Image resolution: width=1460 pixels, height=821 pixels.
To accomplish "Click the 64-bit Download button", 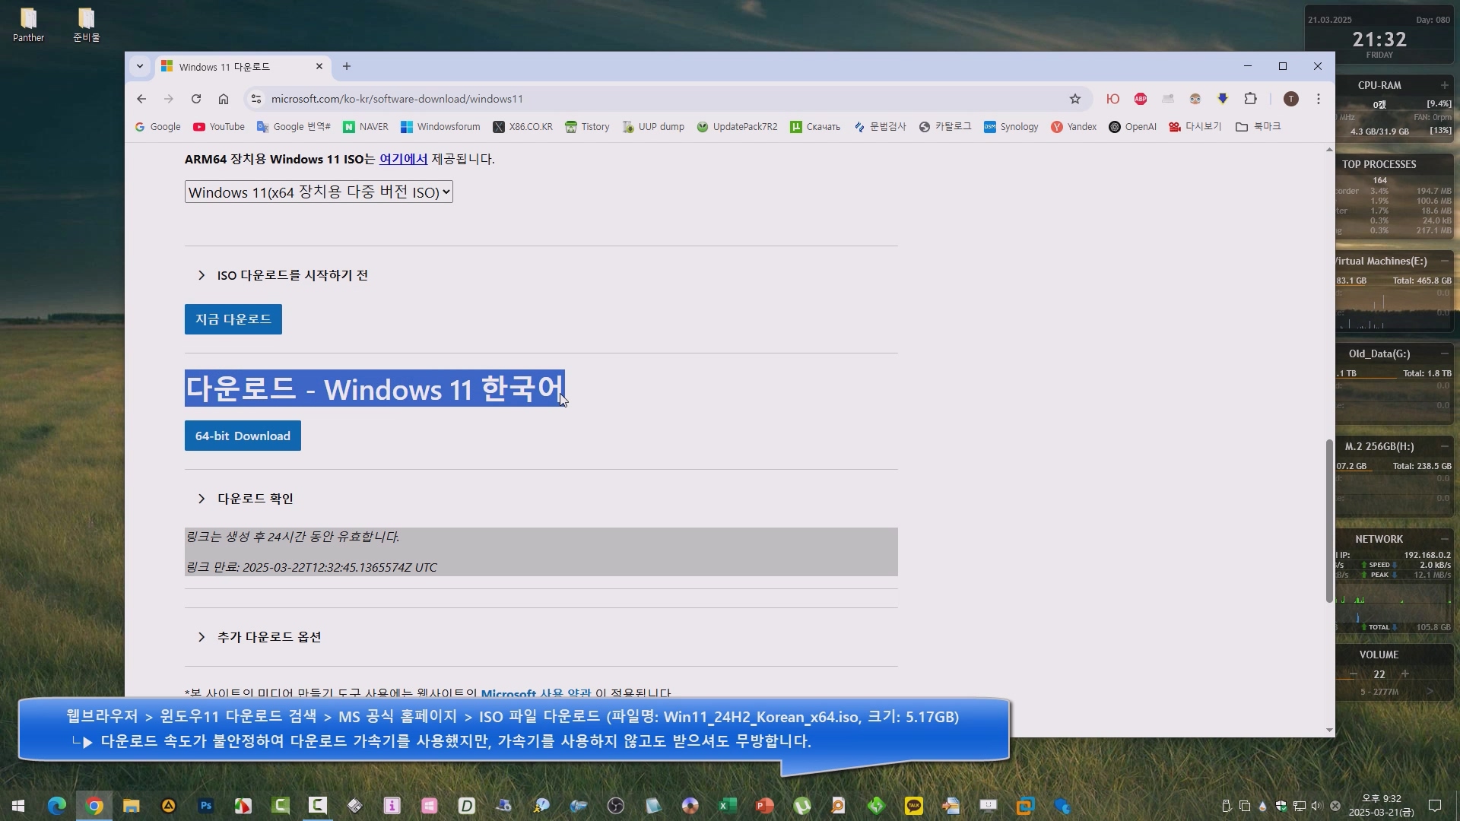I will pos(243,436).
